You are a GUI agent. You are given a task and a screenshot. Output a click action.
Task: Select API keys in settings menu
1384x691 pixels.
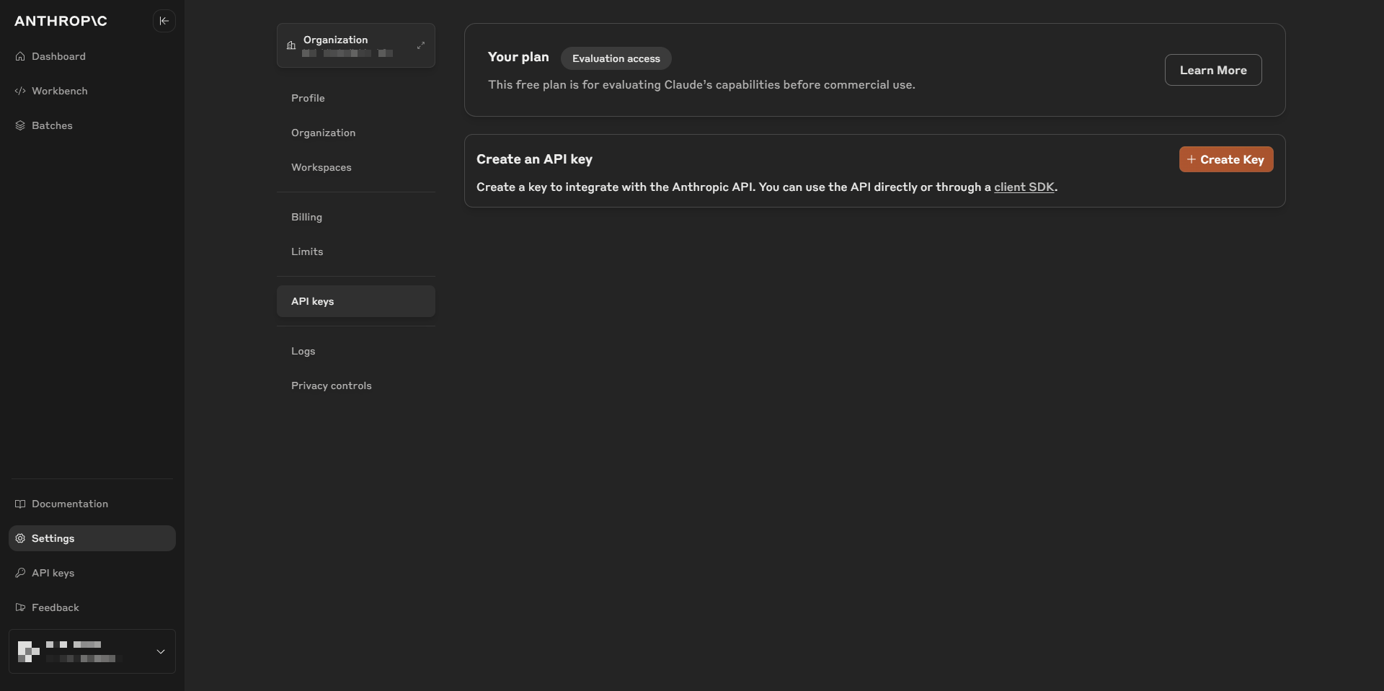313,301
